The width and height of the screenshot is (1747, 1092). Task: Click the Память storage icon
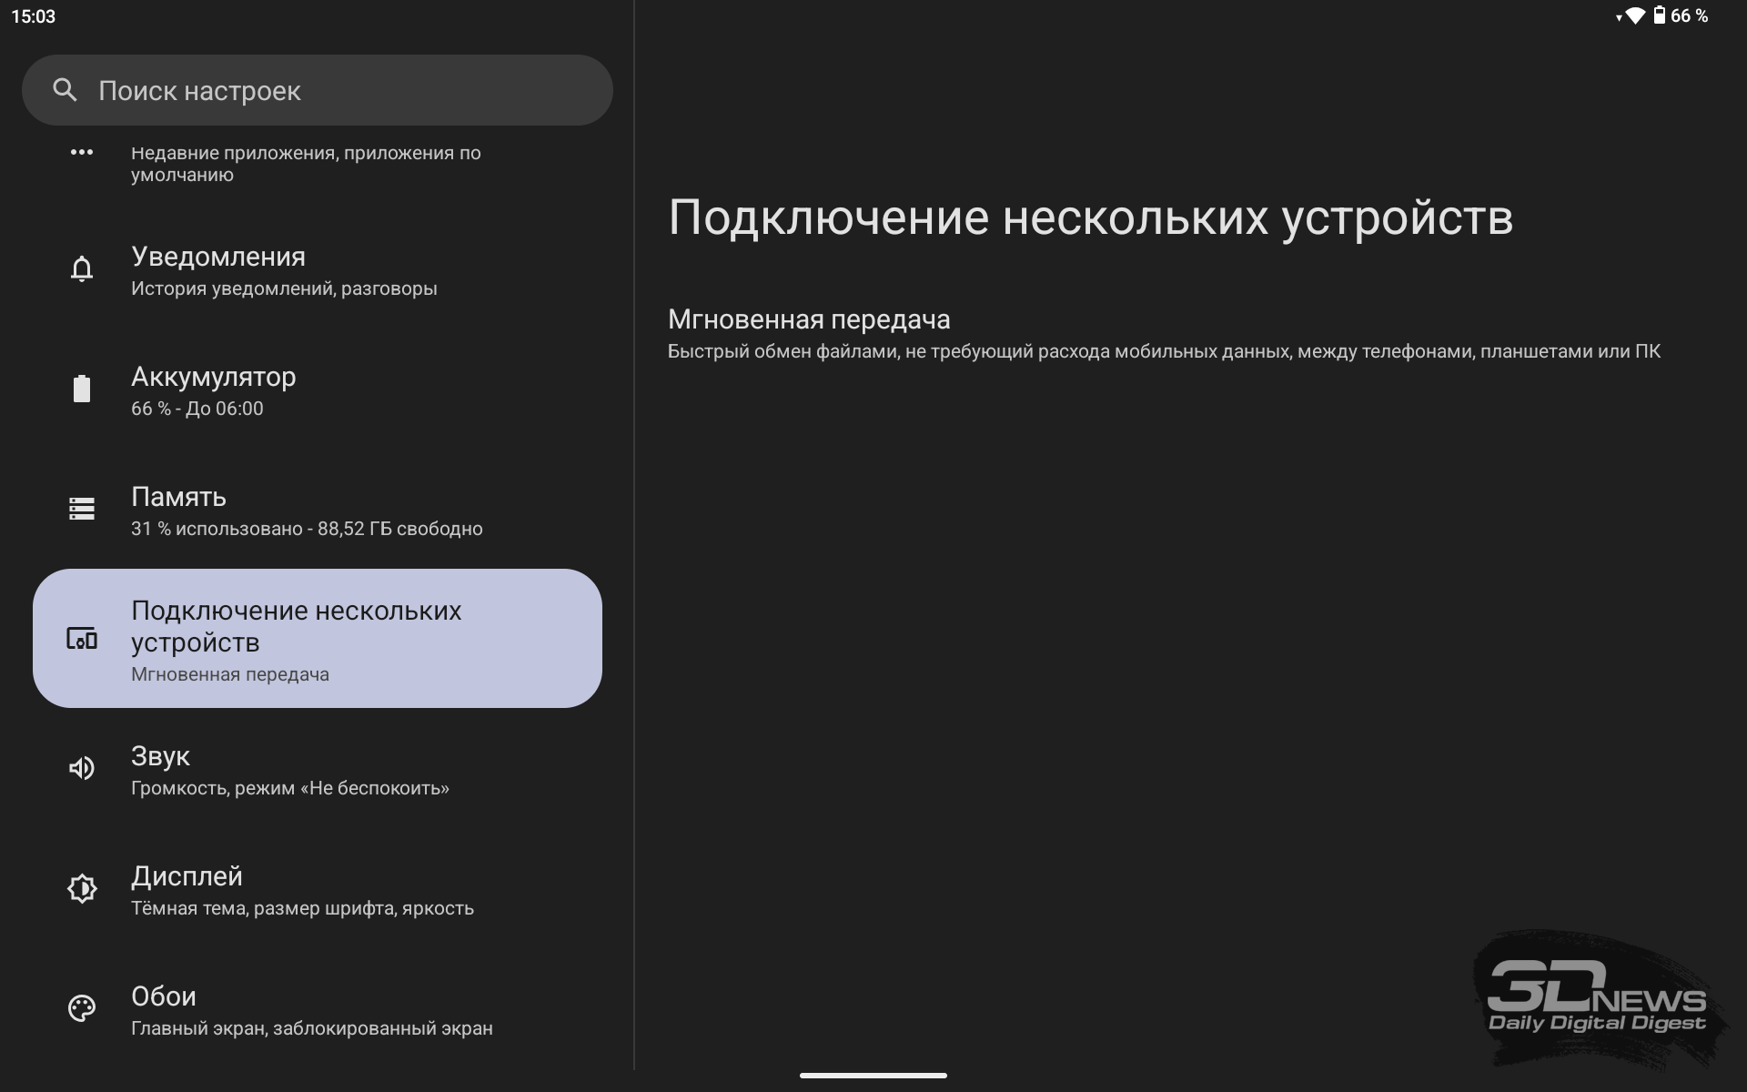82,509
